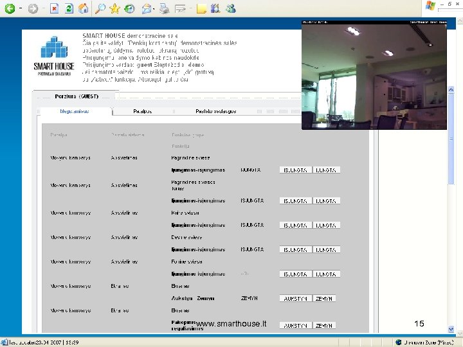The width and height of the screenshot is (463, 347).
Task: Expand the Back button history dropdown
Action: point(21,8)
